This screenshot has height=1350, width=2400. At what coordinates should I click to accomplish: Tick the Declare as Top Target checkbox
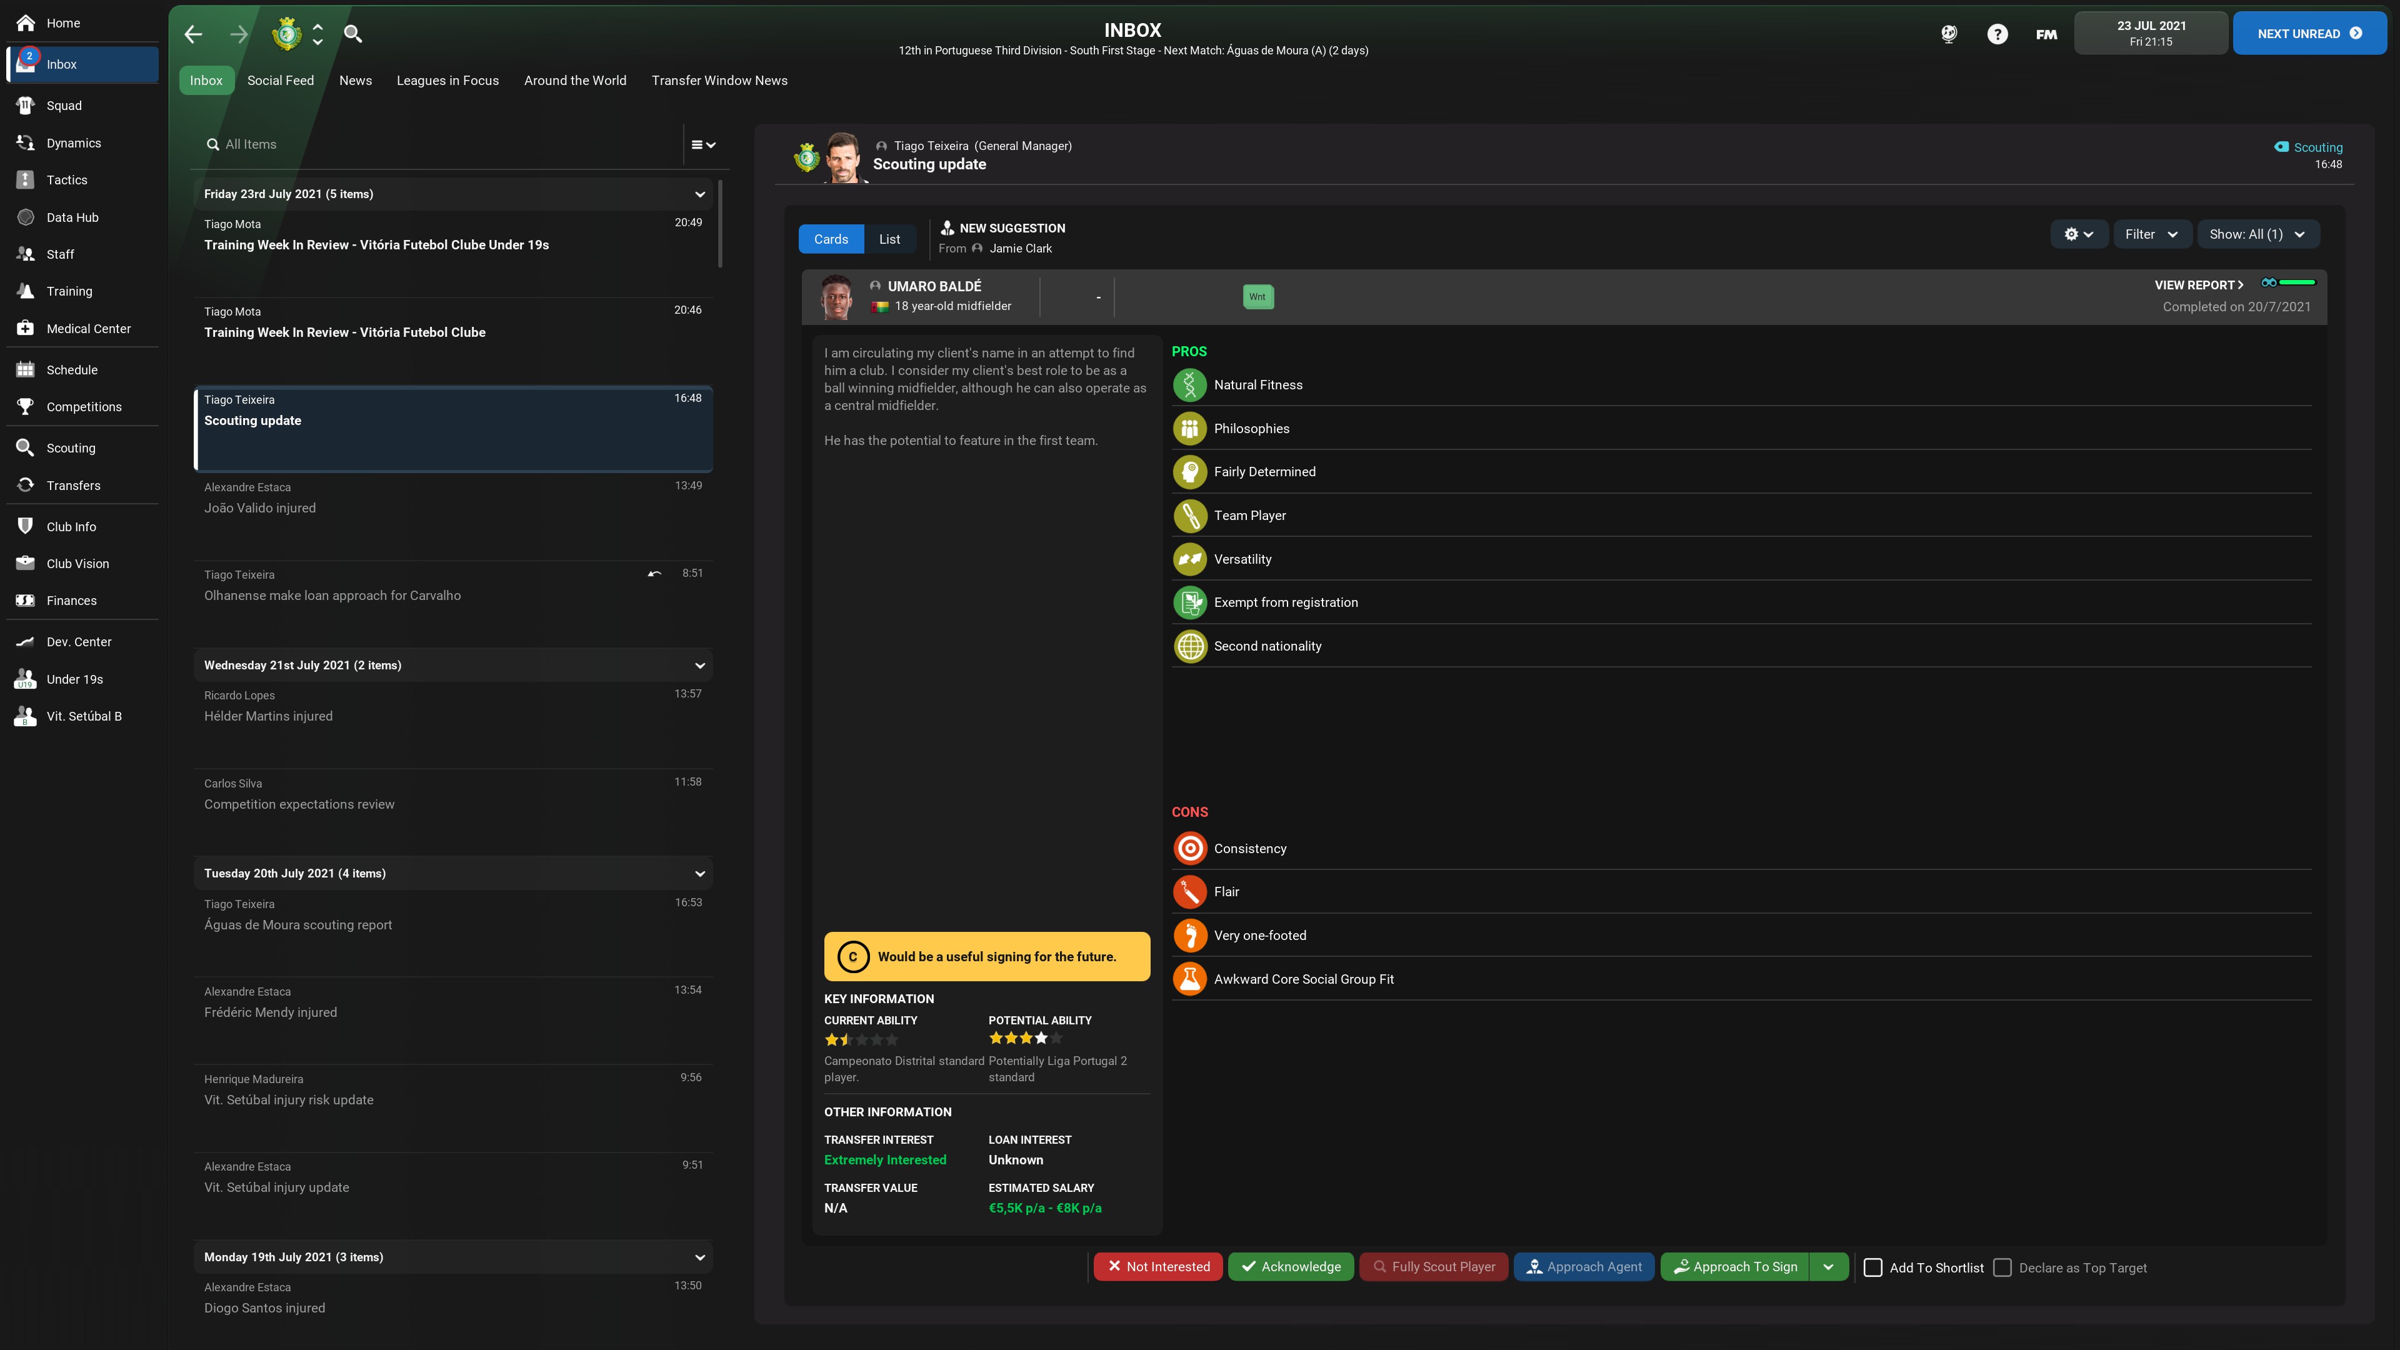click(x=2002, y=1267)
